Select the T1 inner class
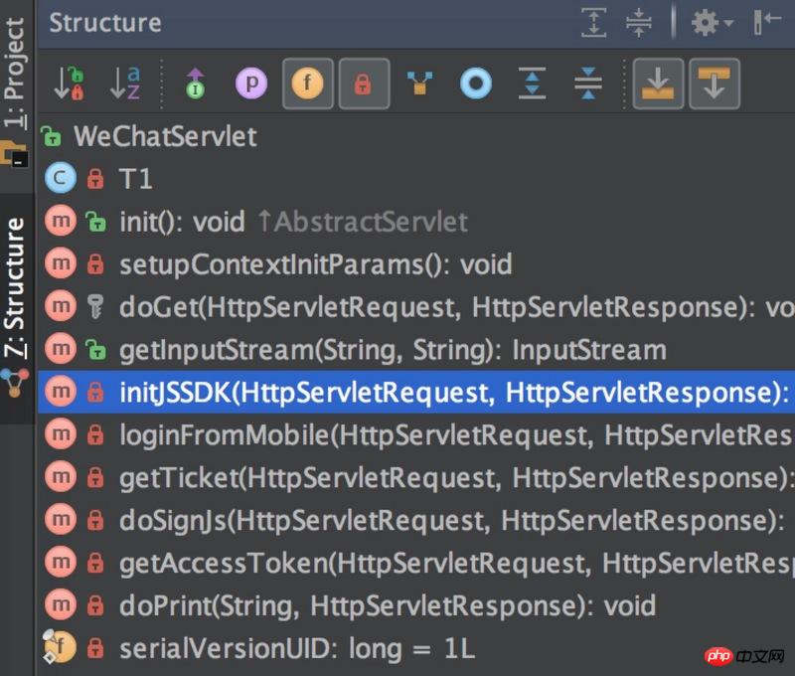The height and width of the screenshot is (676, 795). (416, 179)
